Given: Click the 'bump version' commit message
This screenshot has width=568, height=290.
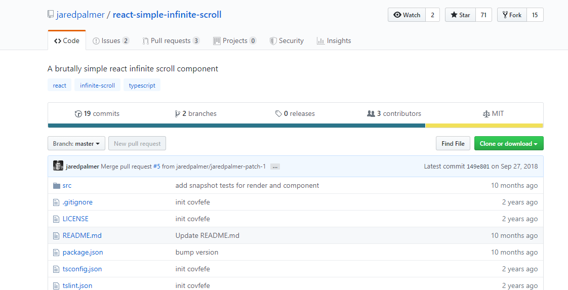Looking at the screenshot, I should click(x=197, y=253).
